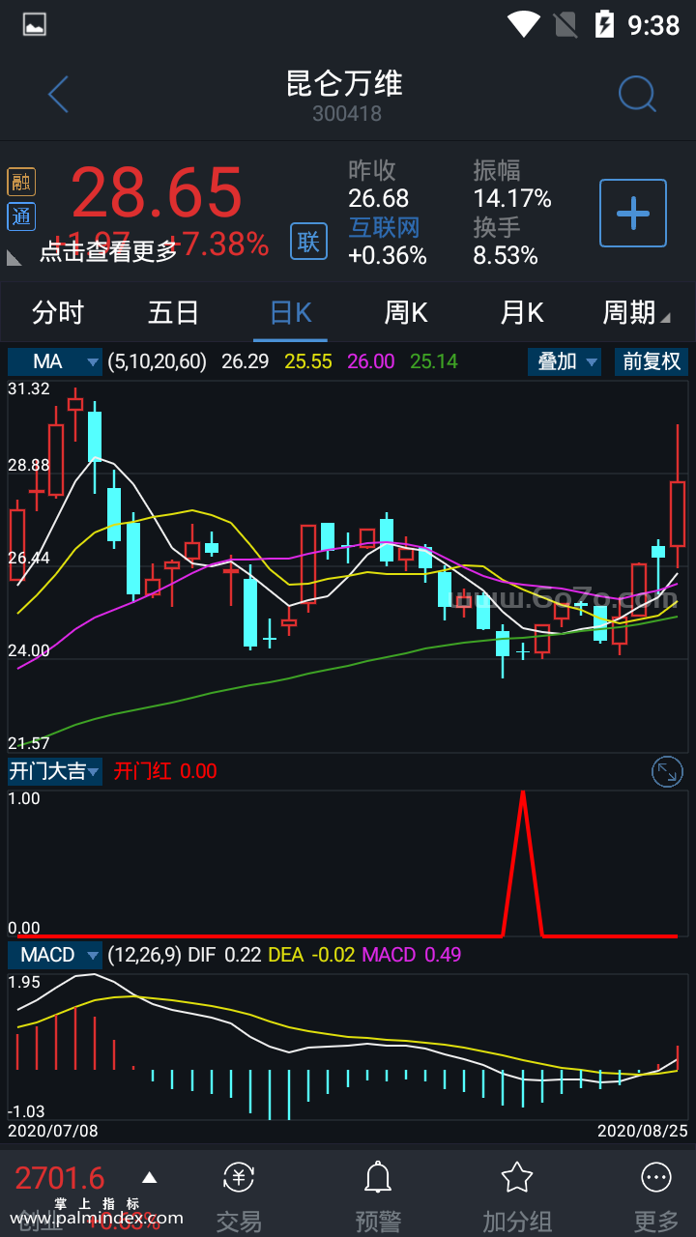Tap the 28.65 current price

click(x=157, y=192)
